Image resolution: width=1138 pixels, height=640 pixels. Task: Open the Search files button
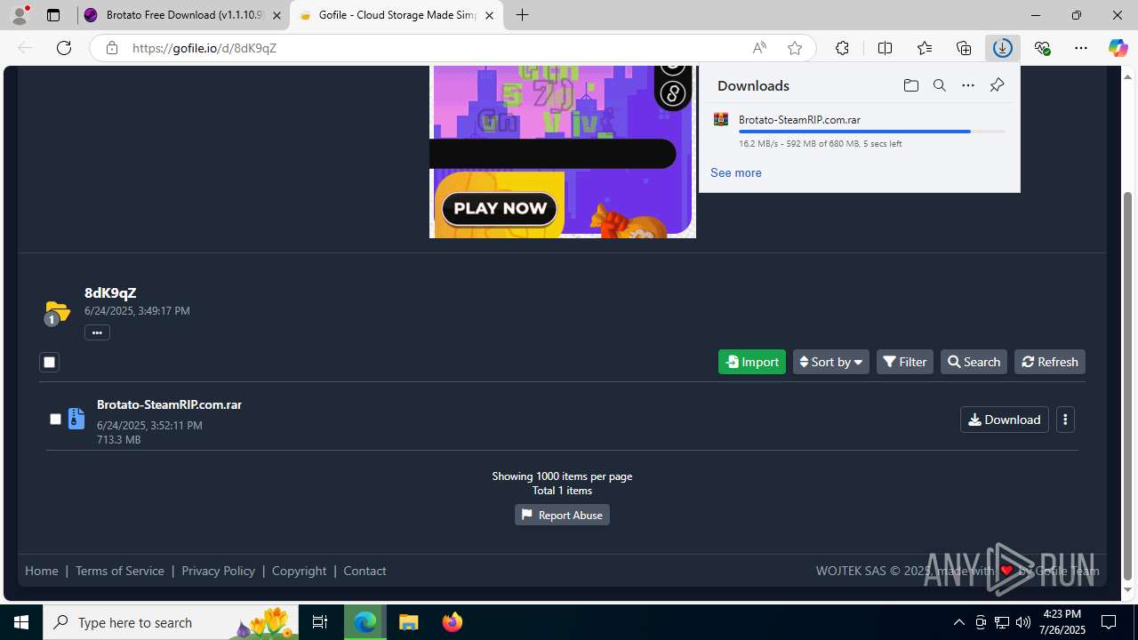click(x=974, y=362)
